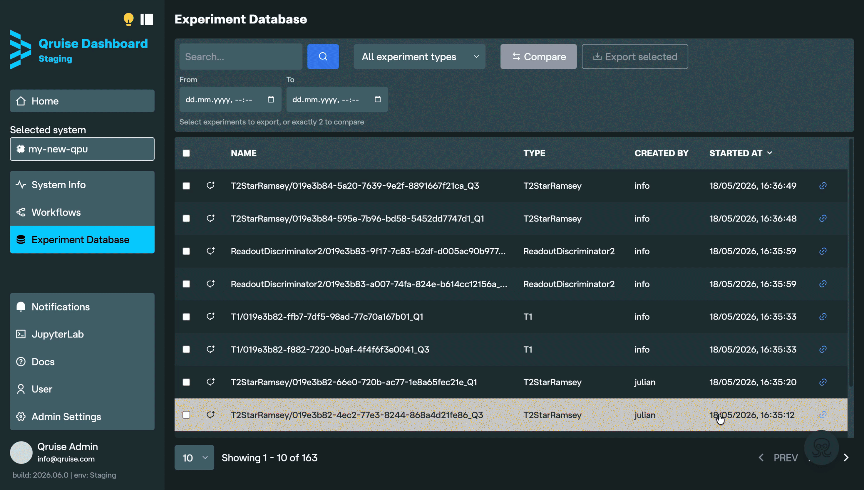Select ReadoutDiscriminator2 a007 row checkbox
864x490 pixels.
click(x=186, y=284)
